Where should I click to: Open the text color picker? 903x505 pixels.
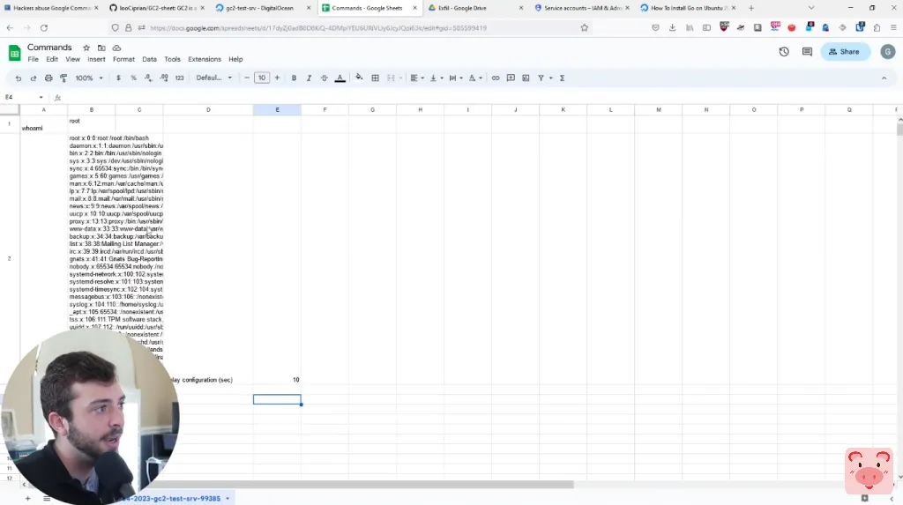pyautogui.click(x=340, y=78)
